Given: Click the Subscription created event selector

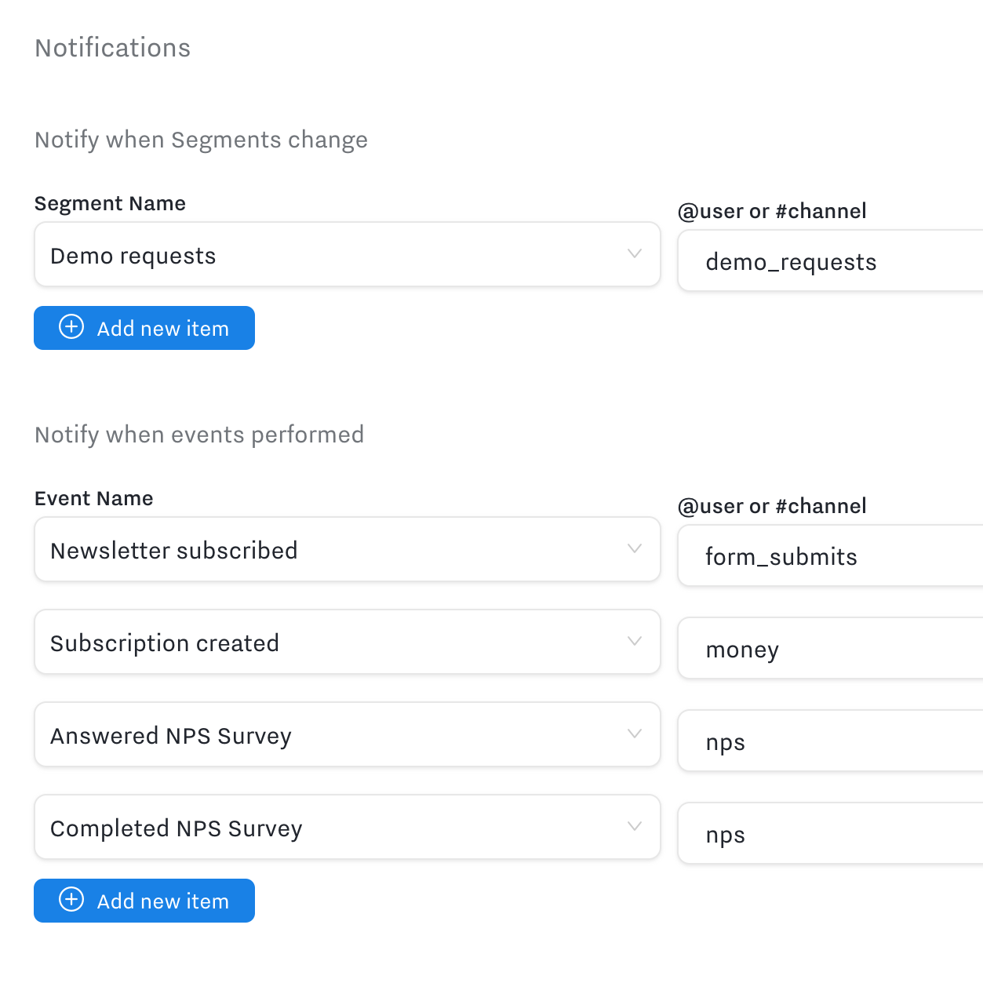Looking at the screenshot, I should [329, 643].
